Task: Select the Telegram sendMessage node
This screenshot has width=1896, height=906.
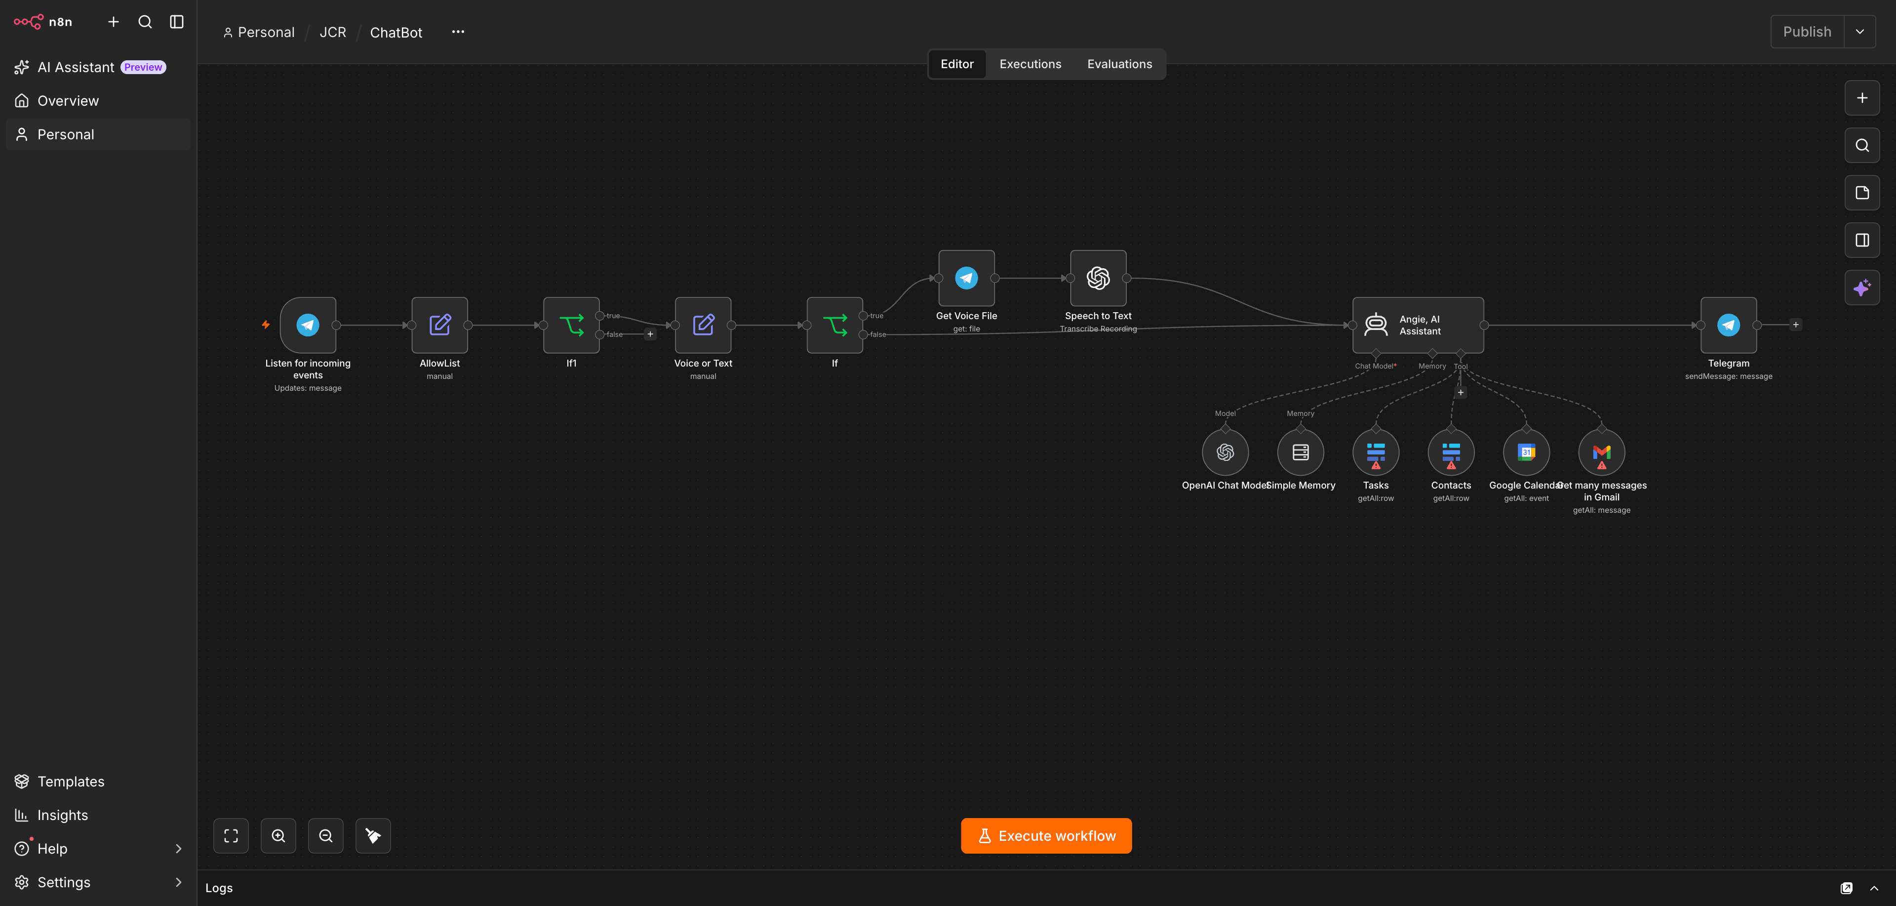Action: point(1728,325)
